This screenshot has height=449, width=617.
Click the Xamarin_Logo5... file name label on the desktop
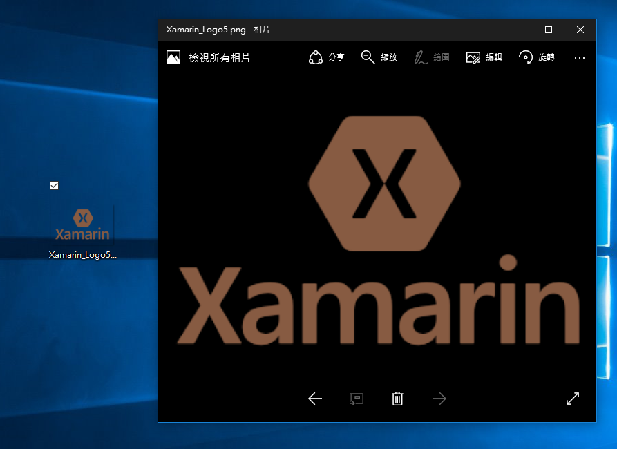83,255
